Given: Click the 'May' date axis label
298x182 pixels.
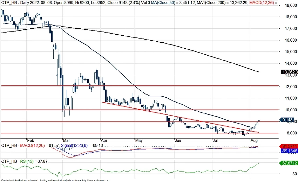Looking at the screenshot, I should coord(139,141).
